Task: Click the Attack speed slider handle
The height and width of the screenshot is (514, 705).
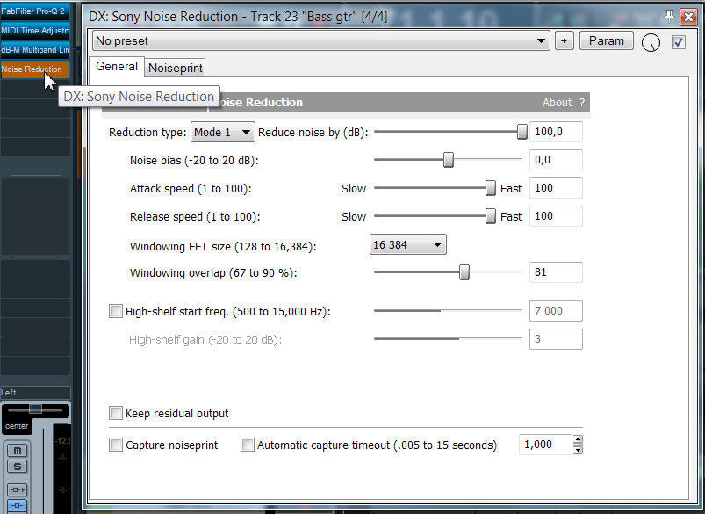Action: [x=491, y=188]
